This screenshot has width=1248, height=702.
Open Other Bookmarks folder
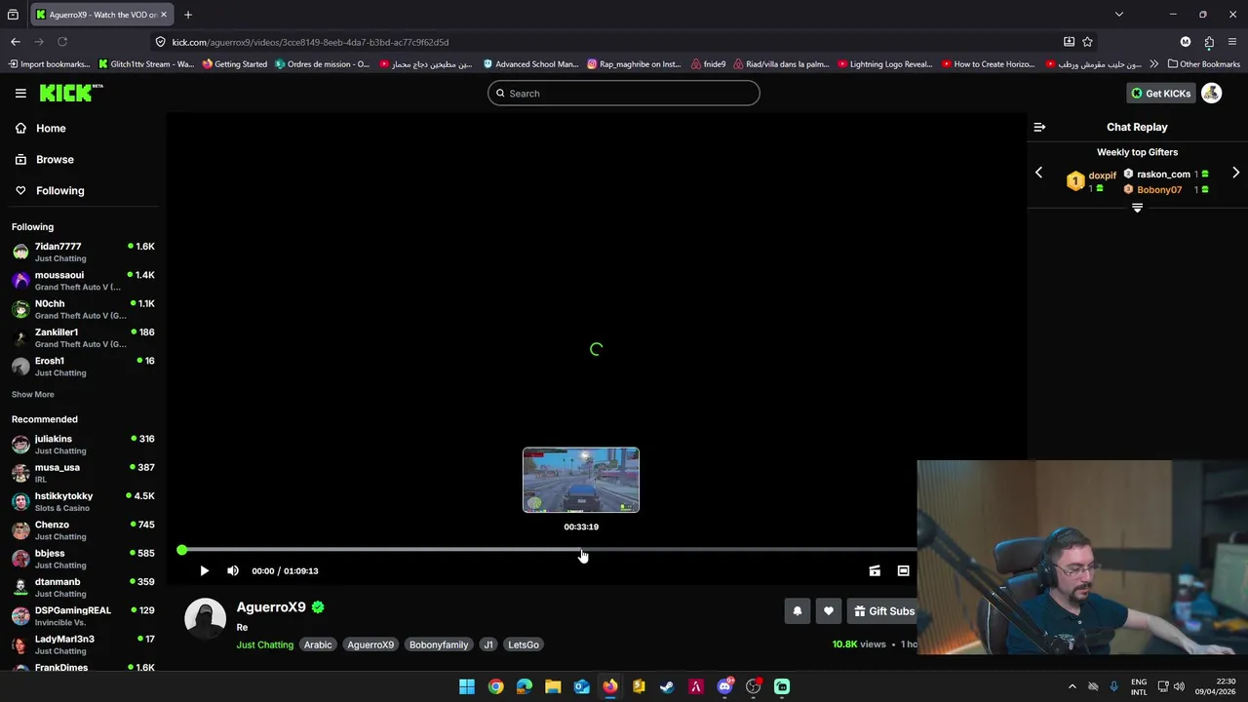(1203, 64)
